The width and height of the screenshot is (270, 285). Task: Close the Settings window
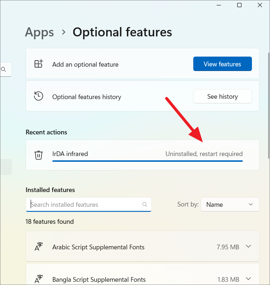click(x=260, y=5)
